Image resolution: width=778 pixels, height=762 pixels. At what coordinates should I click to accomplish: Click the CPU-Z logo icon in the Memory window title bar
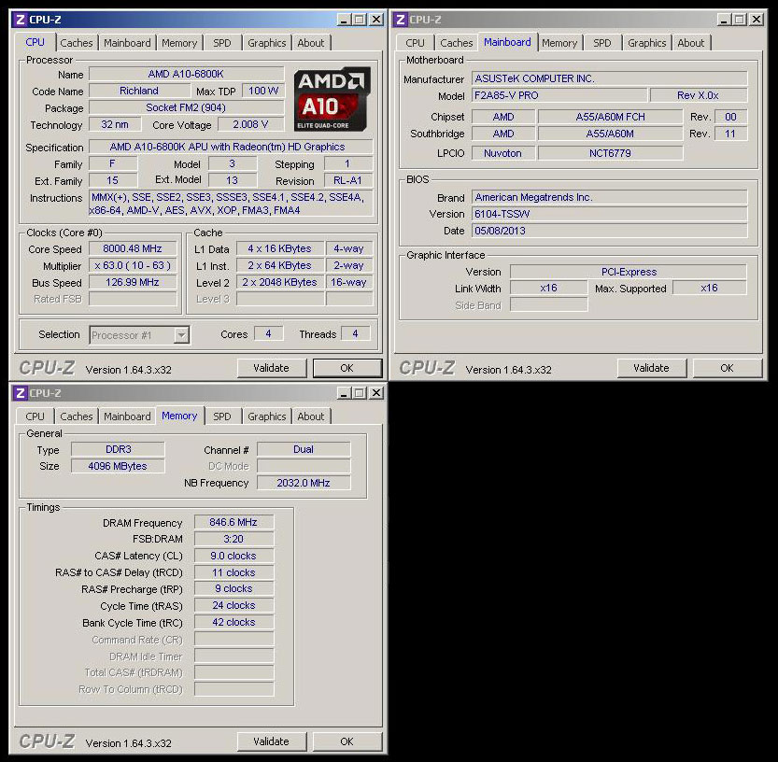pyautogui.click(x=21, y=393)
